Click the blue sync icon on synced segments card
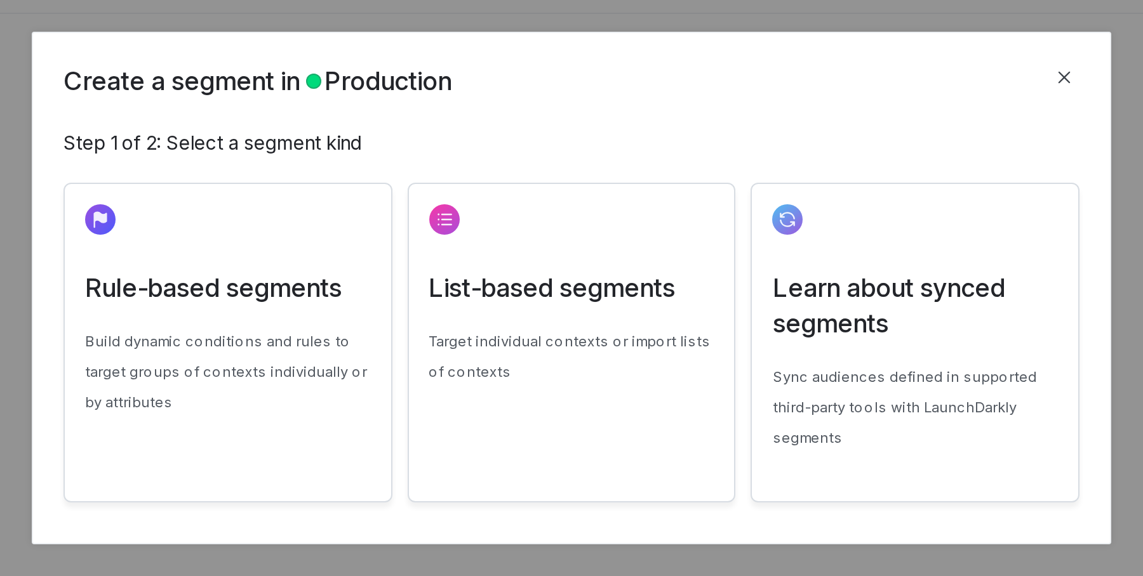The image size is (1143, 576). (x=787, y=219)
